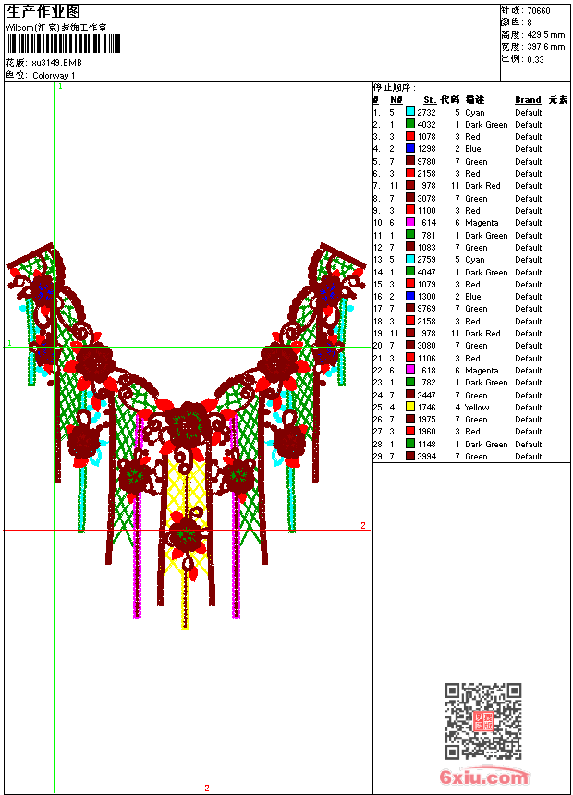The height and width of the screenshot is (795, 573).
Task: Click stitch count 1100 in row 9
Action: point(426,211)
